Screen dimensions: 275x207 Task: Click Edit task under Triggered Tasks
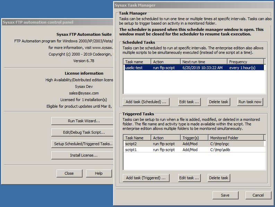tap(189, 178)
